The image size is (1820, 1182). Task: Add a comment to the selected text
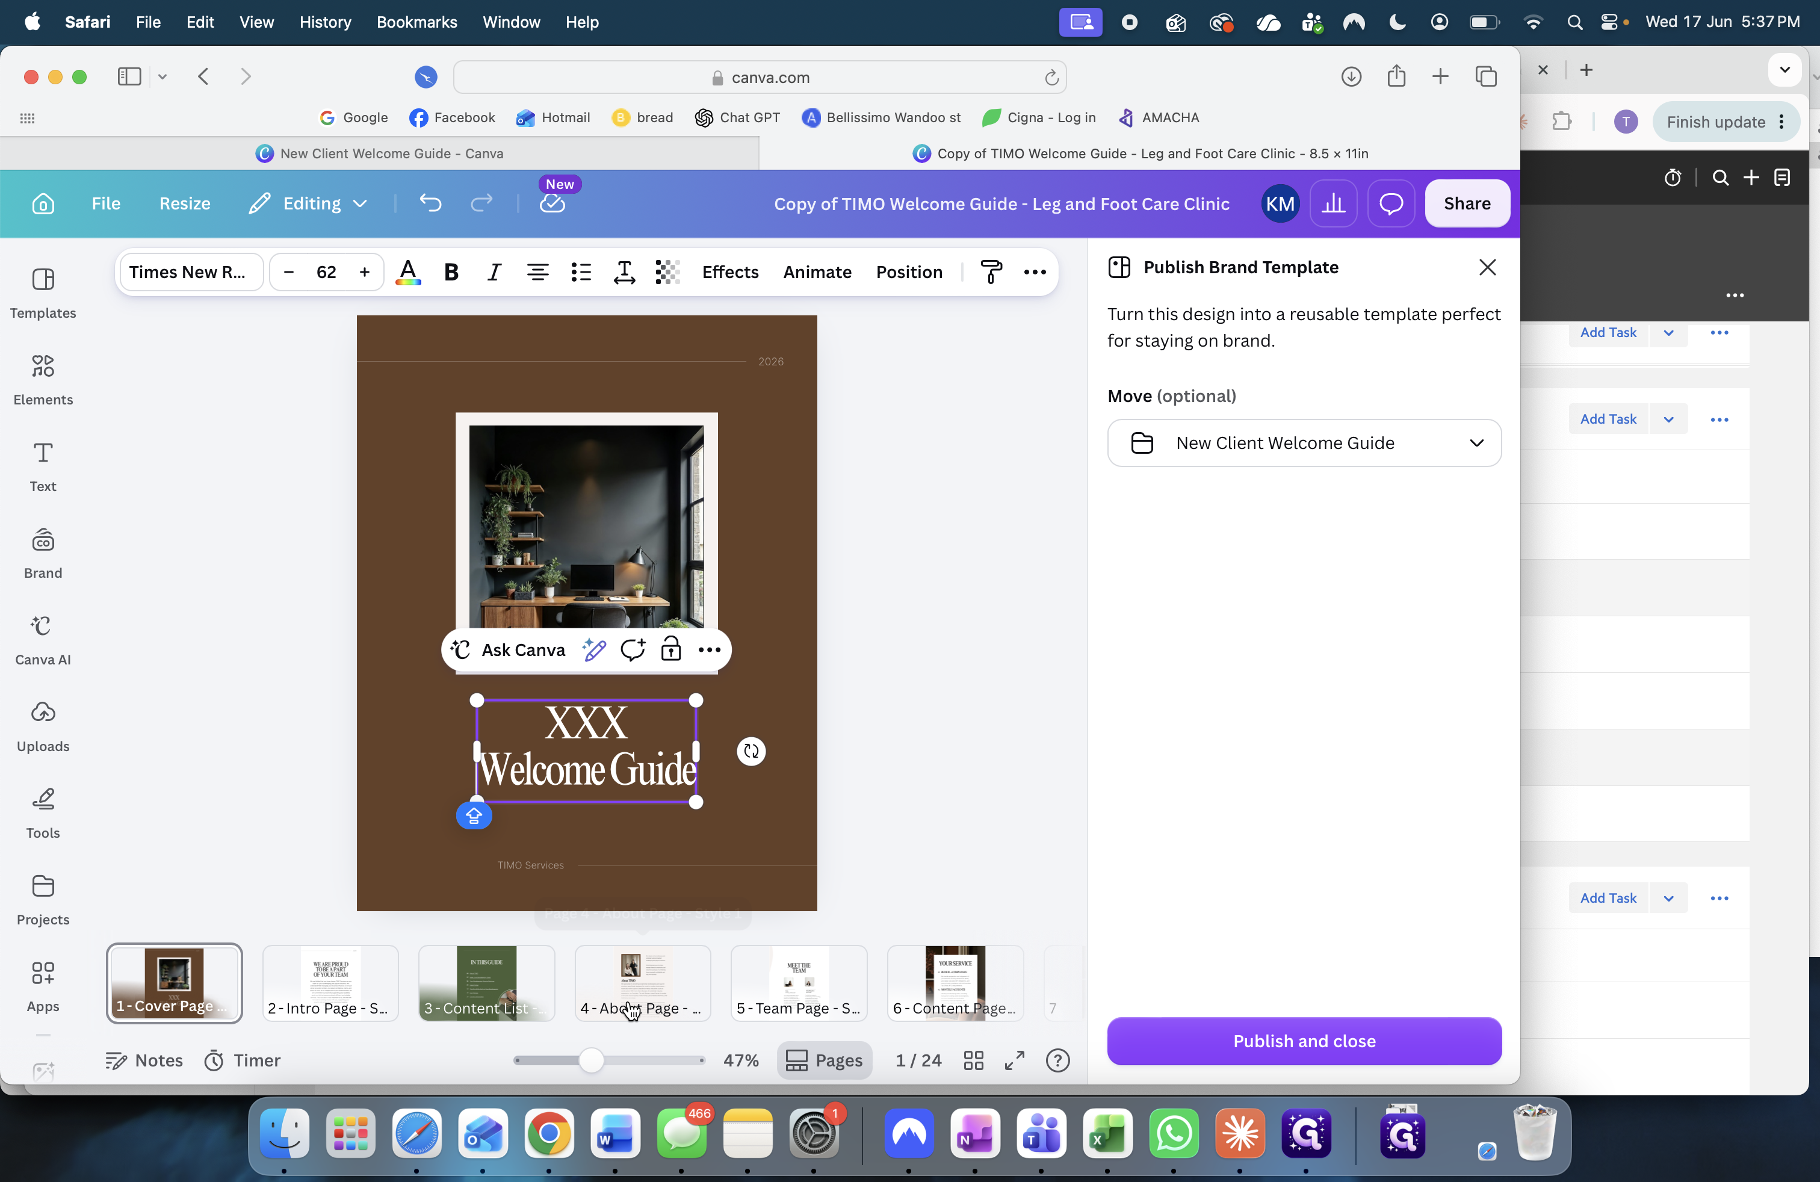click(x=633, y=650)
